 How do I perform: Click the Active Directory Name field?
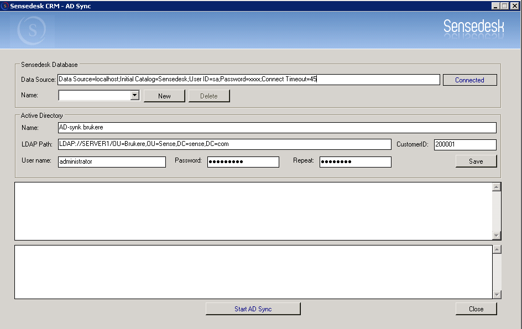pos(277,128)
